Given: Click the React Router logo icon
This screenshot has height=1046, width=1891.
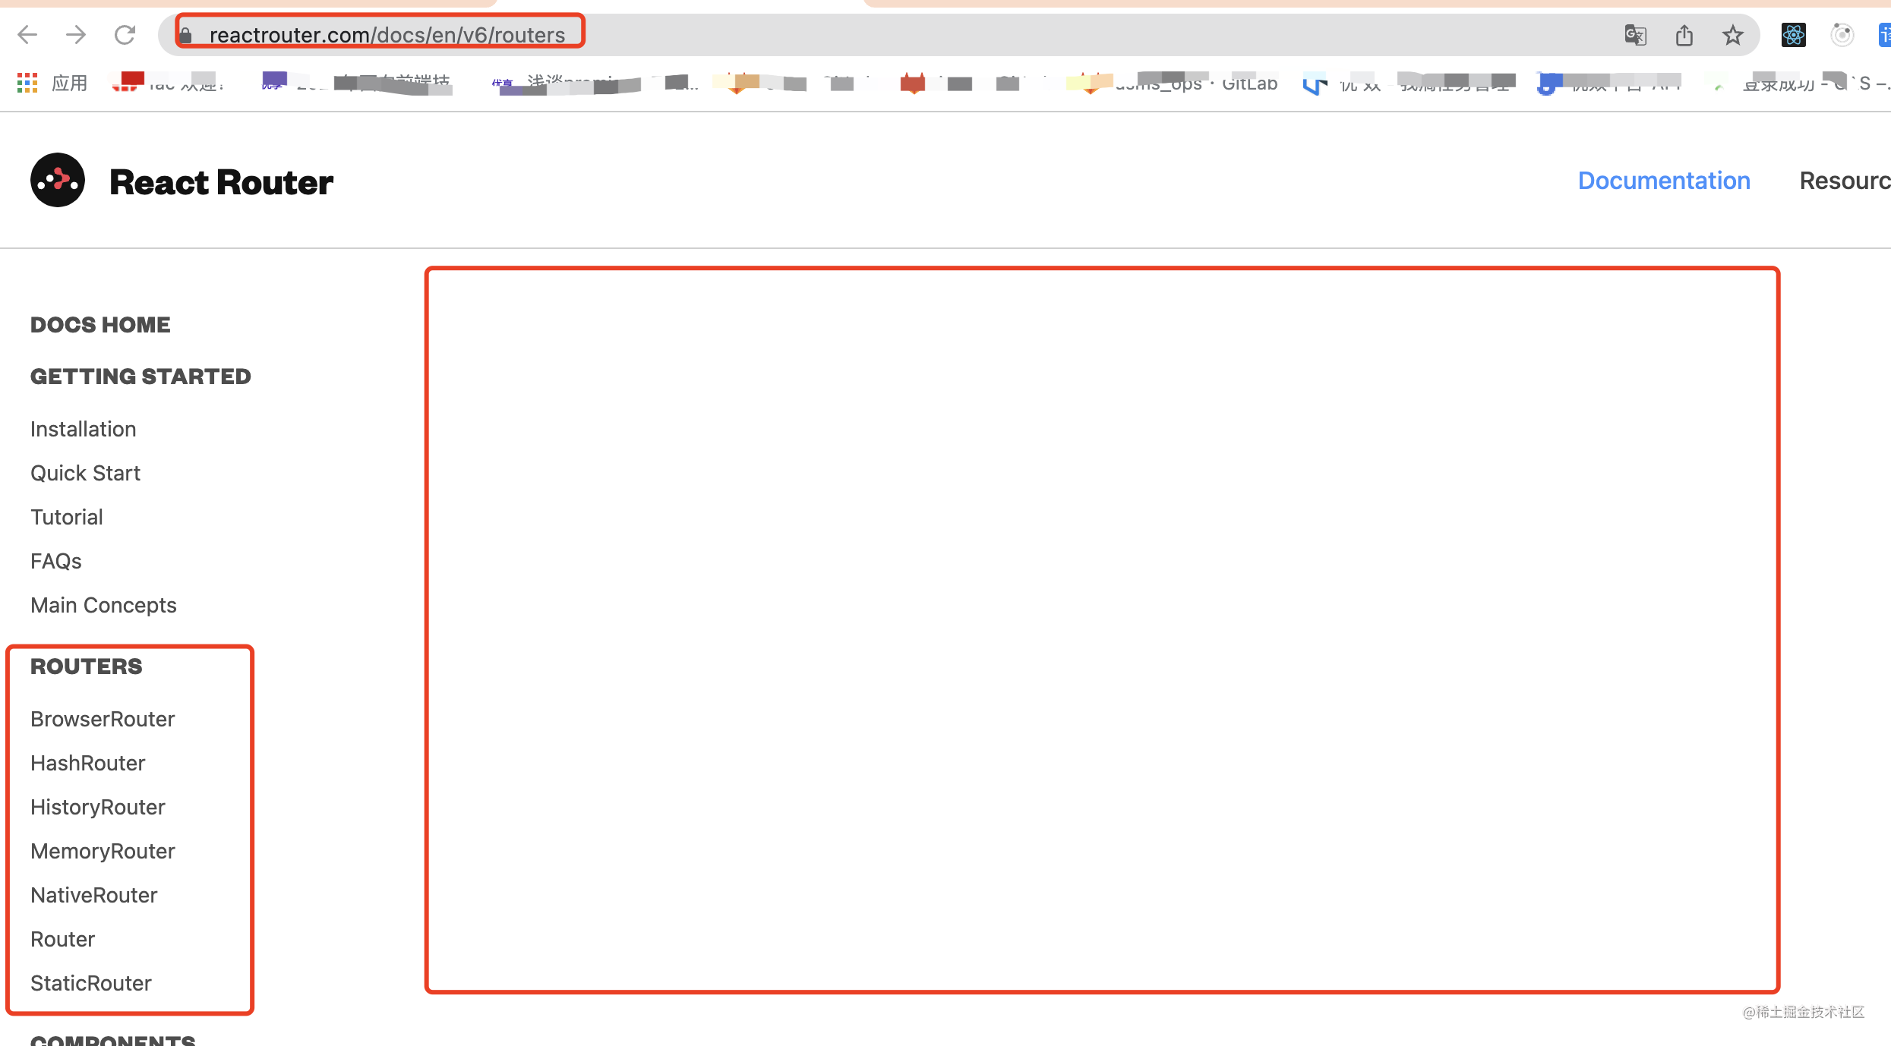Looking at the screenshot, I should [58, 181].
